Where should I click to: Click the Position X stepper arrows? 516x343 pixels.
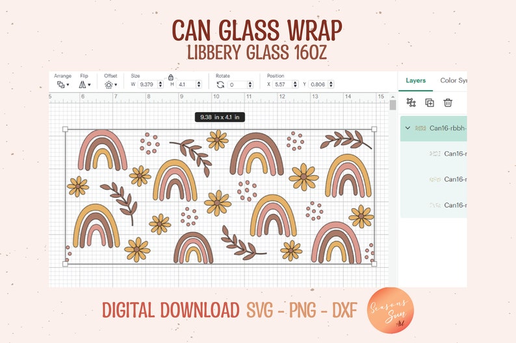tap(295, 84)
